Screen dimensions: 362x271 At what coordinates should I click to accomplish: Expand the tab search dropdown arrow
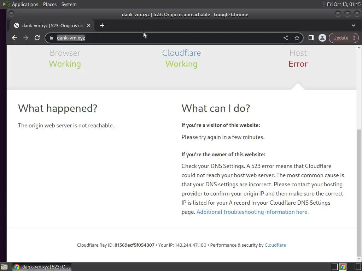[354, 25]
